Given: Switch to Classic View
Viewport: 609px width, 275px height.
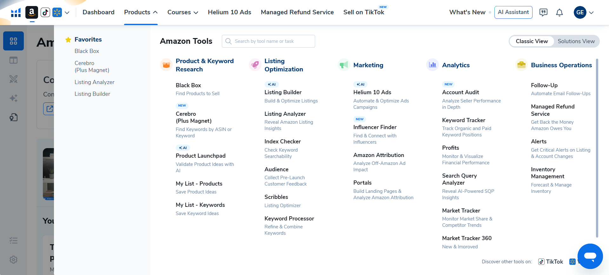Looking at the screenshot, I should (x=532, y=41).
